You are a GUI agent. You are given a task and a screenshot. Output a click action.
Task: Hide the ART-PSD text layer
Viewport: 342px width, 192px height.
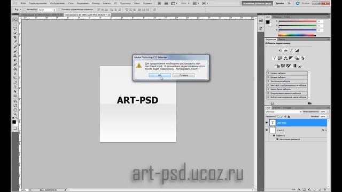coord(267,123)
